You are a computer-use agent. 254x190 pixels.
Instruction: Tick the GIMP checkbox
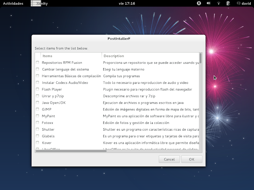pos(37,109)
